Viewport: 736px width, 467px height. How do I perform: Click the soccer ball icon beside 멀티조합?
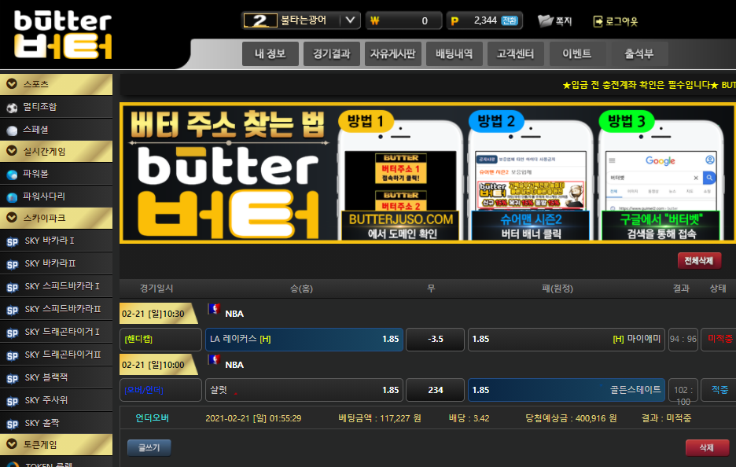pos(12,108)
